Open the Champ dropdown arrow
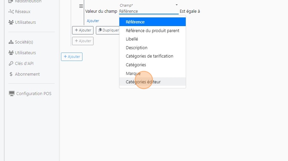 click(x=176, y=5)
